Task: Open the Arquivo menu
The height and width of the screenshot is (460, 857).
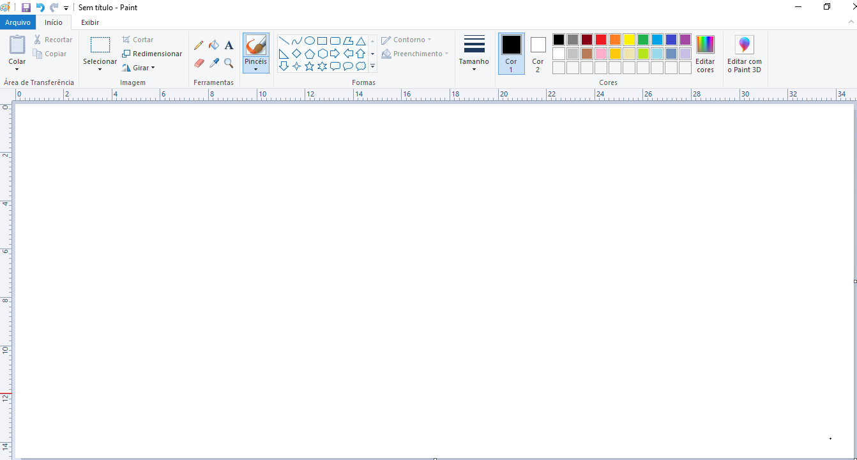Action: point(18,22)
